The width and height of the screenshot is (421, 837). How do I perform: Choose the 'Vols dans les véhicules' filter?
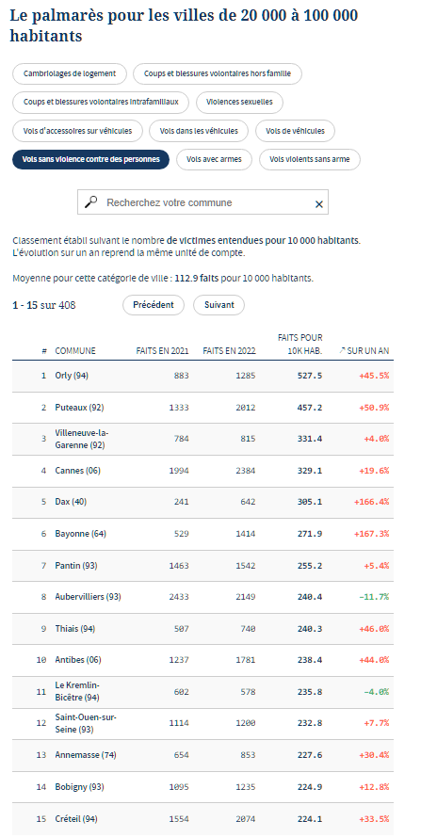pos(198,131)
